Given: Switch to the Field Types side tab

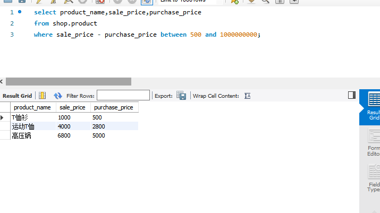Looking at the screenshot, I should click(373, 178).
